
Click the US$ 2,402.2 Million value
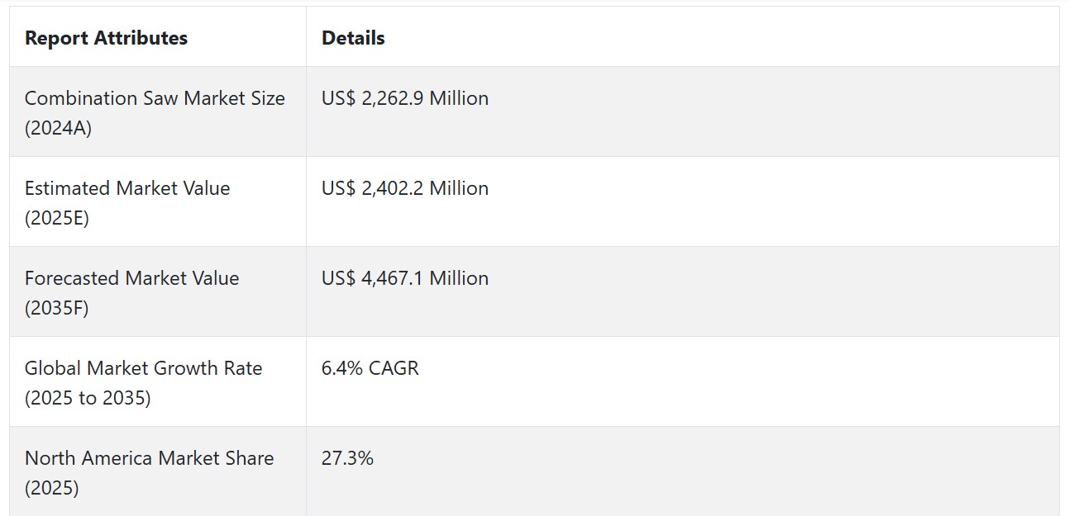[404, 188]
